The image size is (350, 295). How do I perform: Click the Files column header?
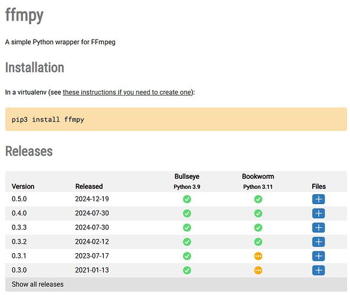tap(319, 186)
